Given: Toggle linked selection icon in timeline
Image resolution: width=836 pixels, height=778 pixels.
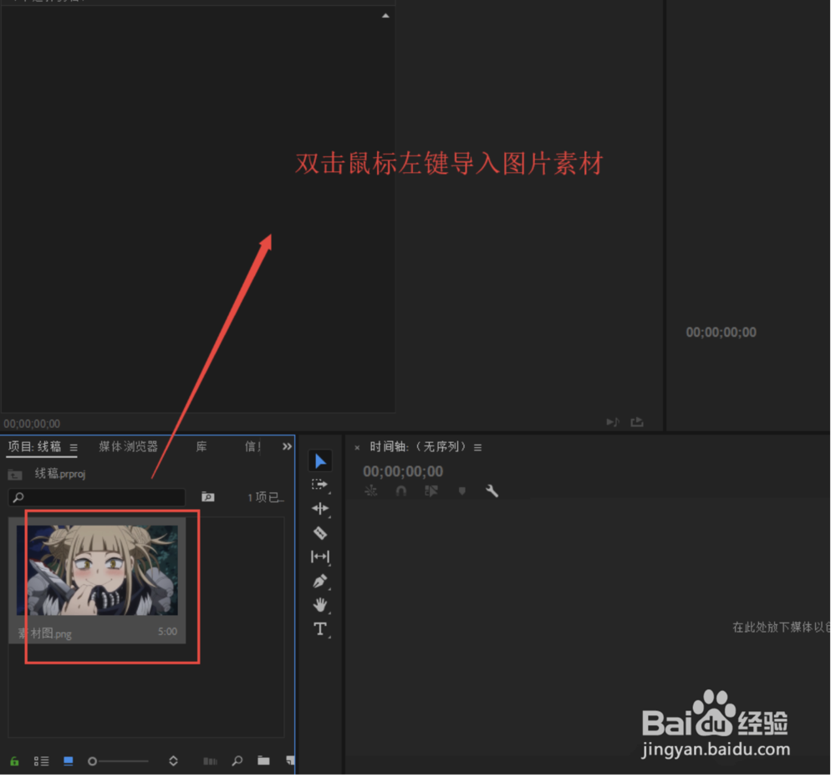Looking at the screenshot, I should pyautogui.click(x=431, y=491).
